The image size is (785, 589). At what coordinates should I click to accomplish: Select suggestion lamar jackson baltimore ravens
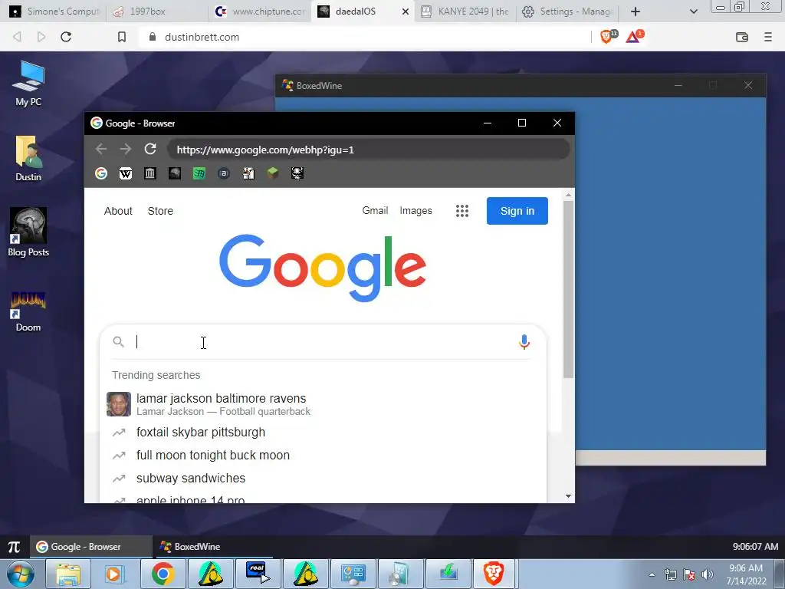click(x=323, y=404)
